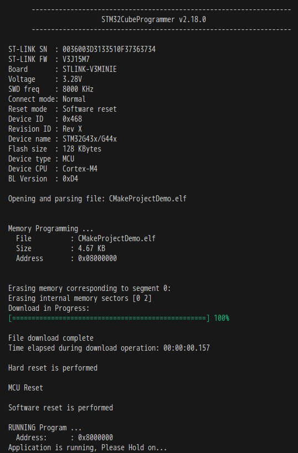This screenshot has height=453, width=298.
Task: Click the Application is running message
Action: (x=88, y=448)
